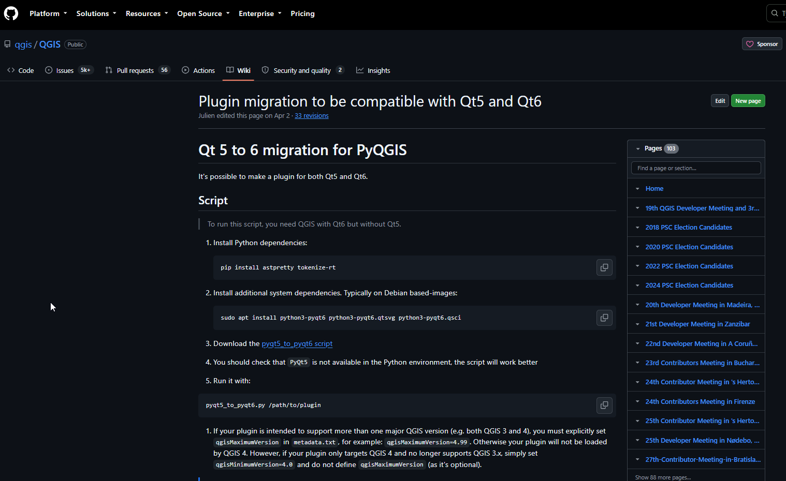Expand 2018 PSC Election Candidates arrow

coord(637,228)
